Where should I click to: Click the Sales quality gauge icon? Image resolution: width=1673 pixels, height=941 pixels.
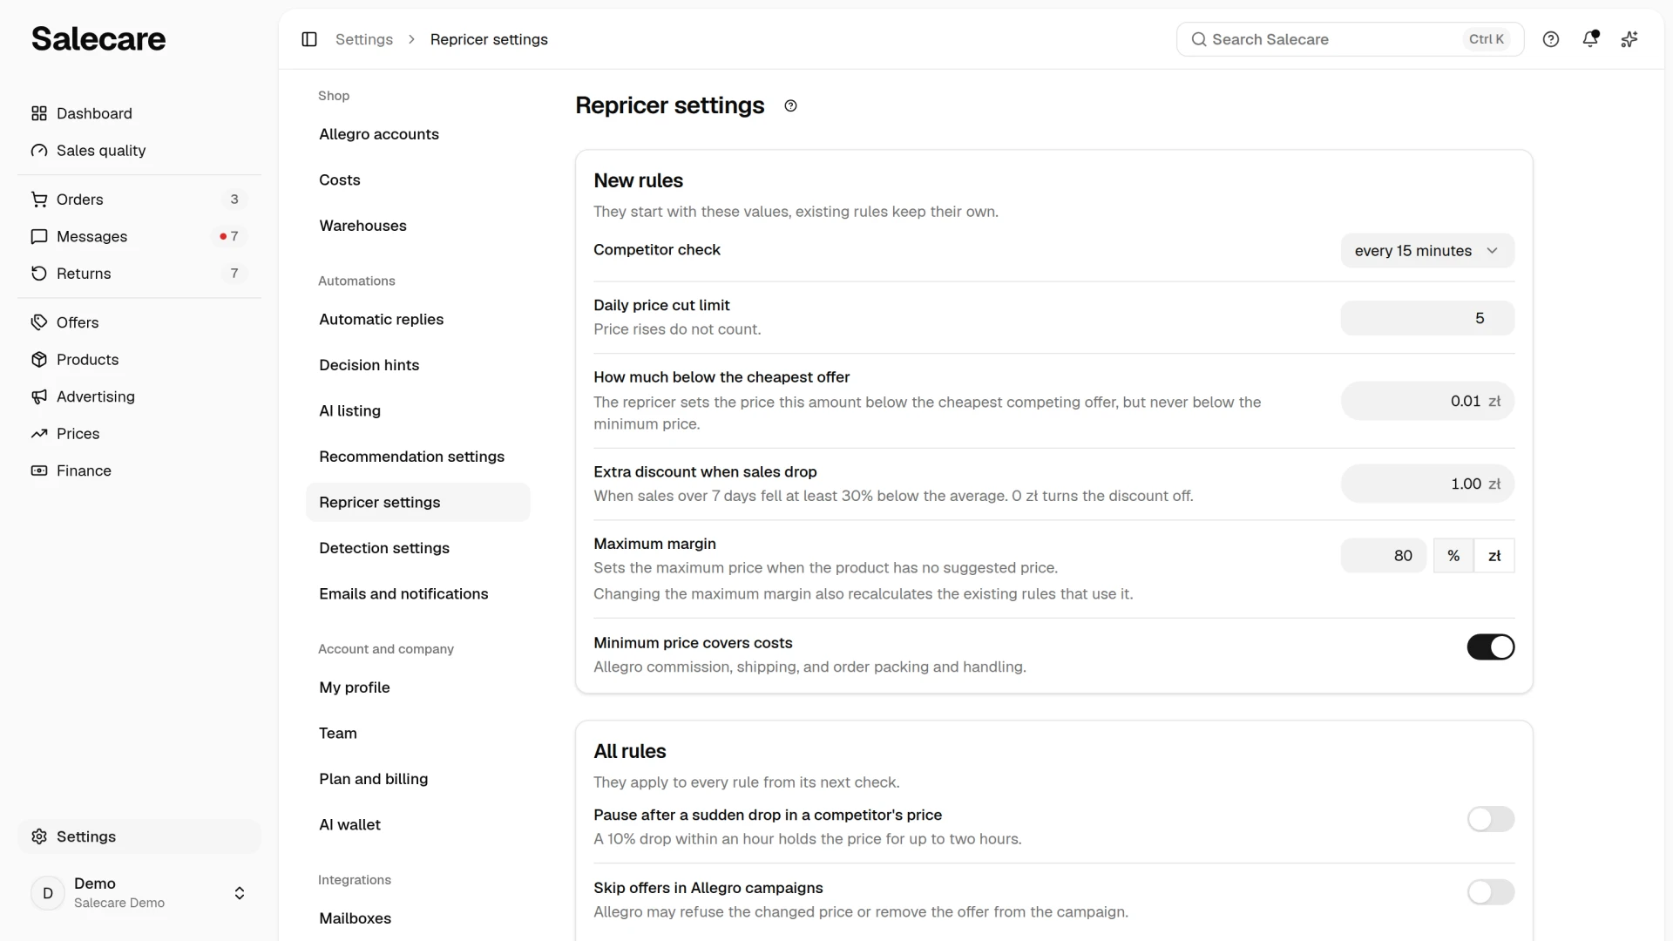(39, 151)
